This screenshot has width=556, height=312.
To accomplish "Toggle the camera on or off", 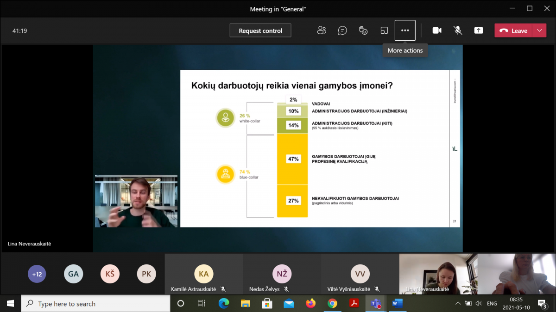I will point(436,31).
